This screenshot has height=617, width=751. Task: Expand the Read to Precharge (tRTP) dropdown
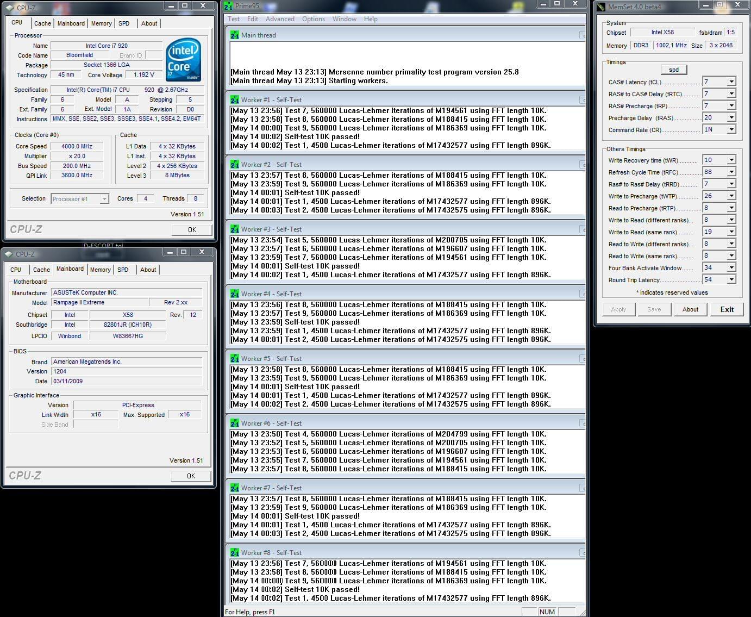(x=731, y=208)
